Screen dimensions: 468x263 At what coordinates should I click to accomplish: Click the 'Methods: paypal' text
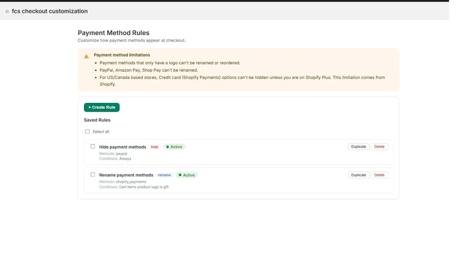tap(113, 154)
